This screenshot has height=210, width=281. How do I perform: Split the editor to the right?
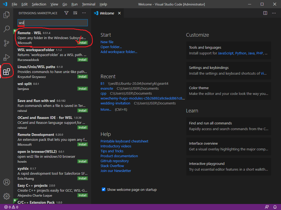[265, 13]
